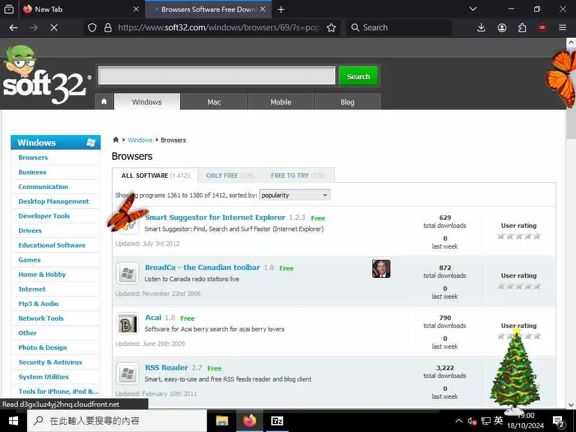Open the Blog tab
The height and width of the screenshot is (432, 576).
[348, 102]
